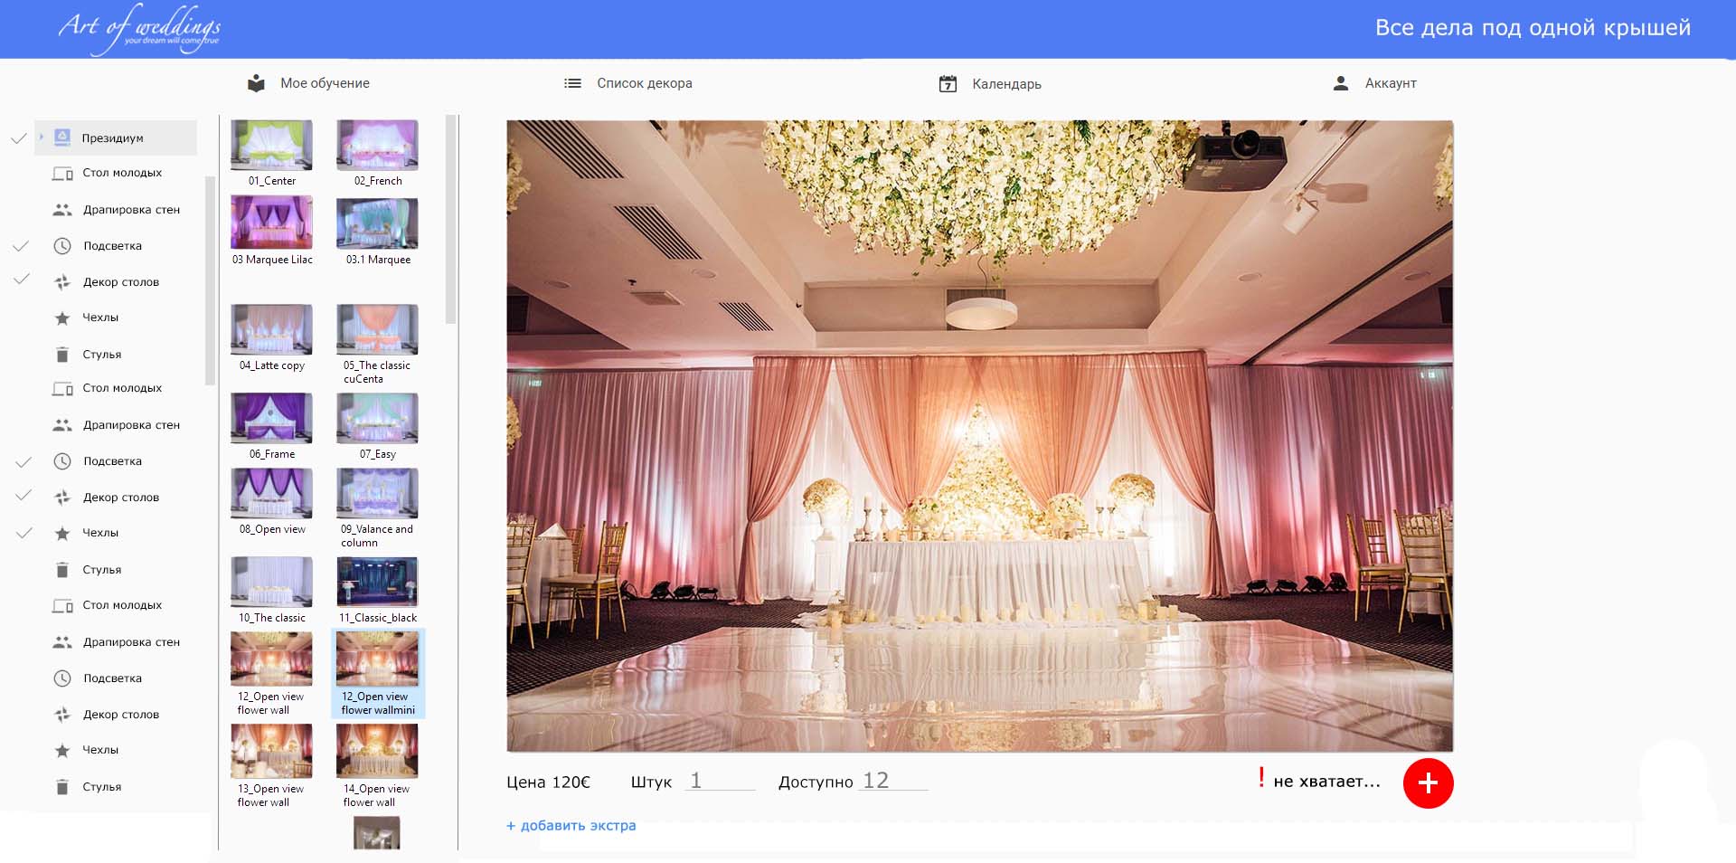Screen dimensions: 1736x863
Task: Click the Art of Weddings logo
Action: click(140, 29)
